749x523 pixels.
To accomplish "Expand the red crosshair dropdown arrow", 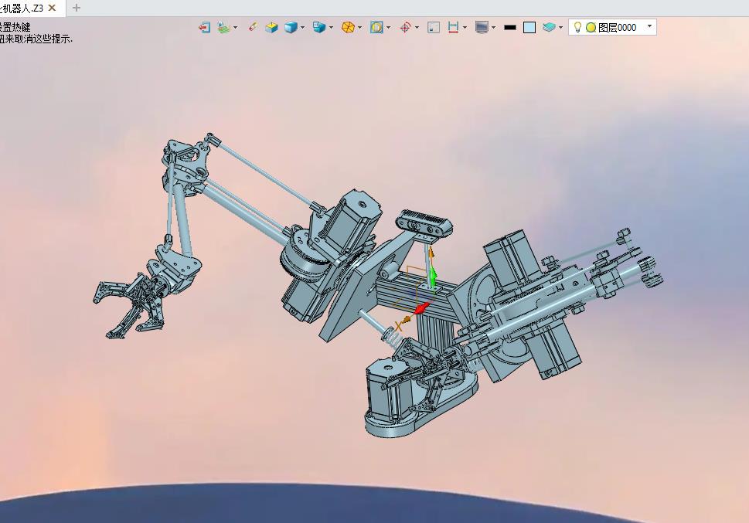I will (417, 28).
